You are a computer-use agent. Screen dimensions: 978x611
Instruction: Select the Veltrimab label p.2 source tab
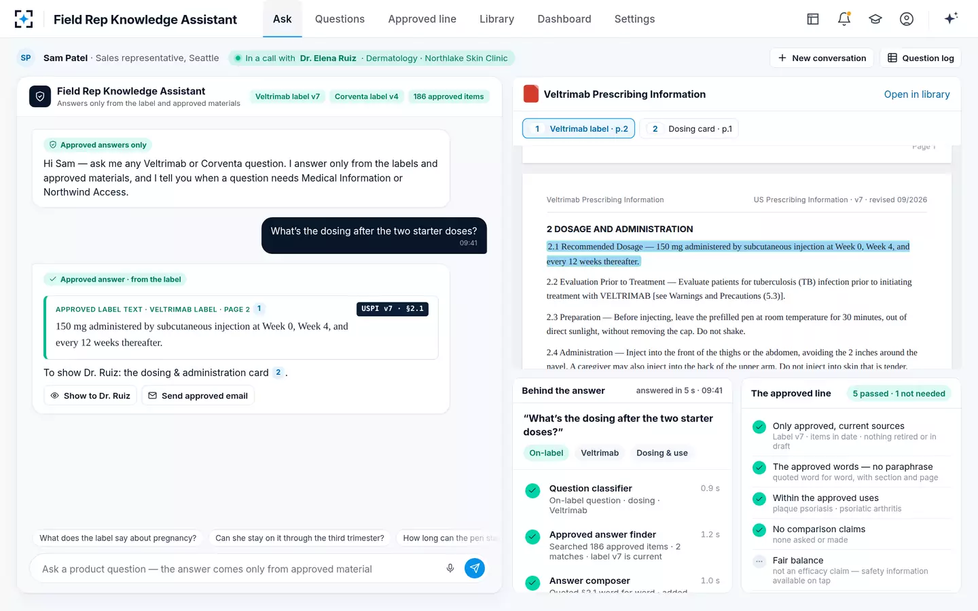tap(579, 128)
